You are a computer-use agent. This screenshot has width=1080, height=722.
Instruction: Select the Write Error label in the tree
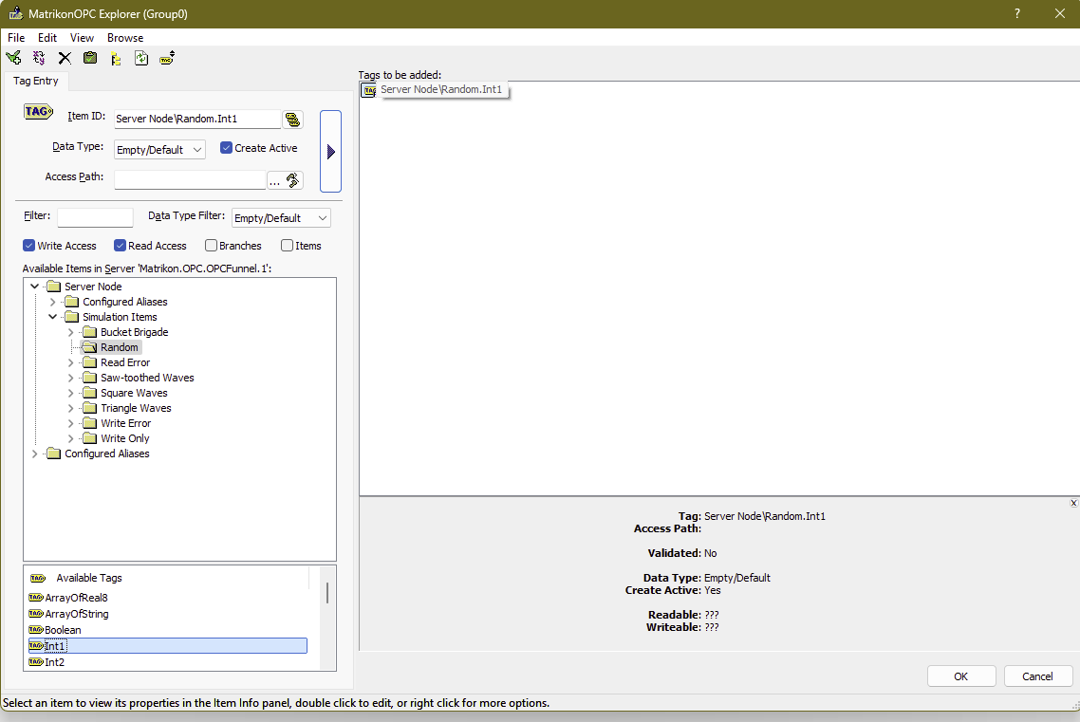click(126, 423)
